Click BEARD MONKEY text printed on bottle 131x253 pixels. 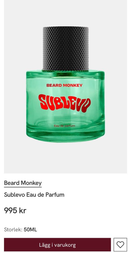(64, 85)
